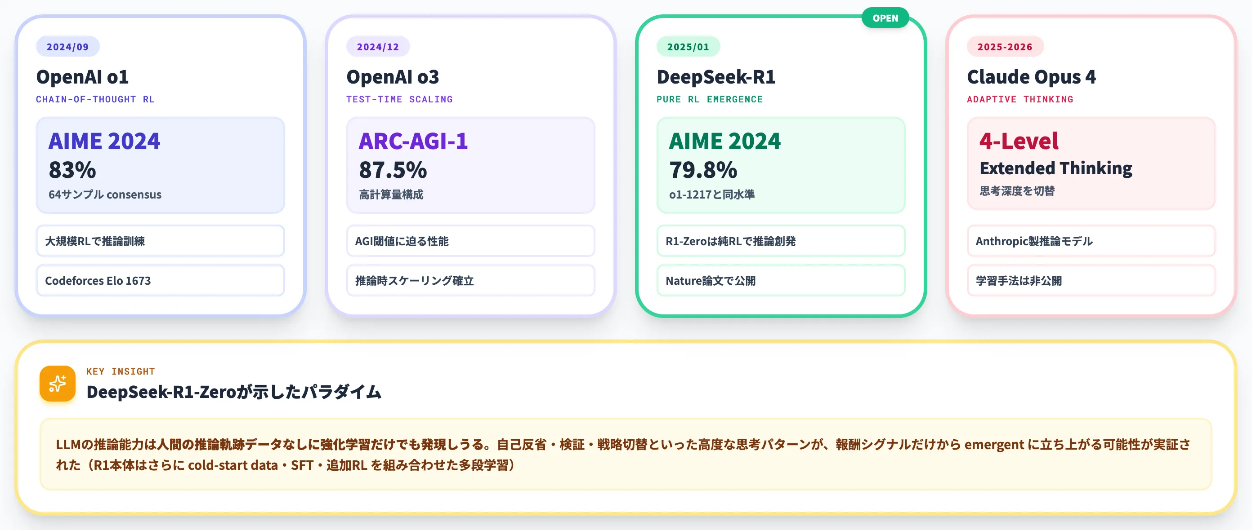Select the 2025/01 date pill
1252x530 pixels.
click(688, 47)
